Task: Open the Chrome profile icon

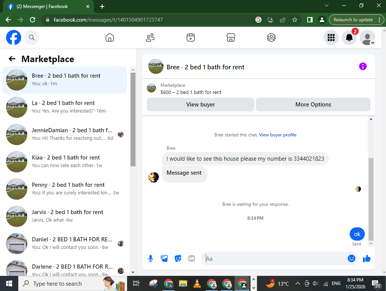Action: 322,20
